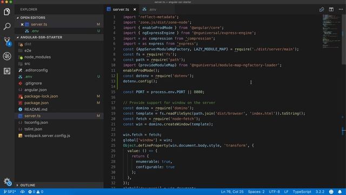This screenshot has height=195, width=346.
Task: Change indentation via Spaces: 2
Action: point(256,192)
